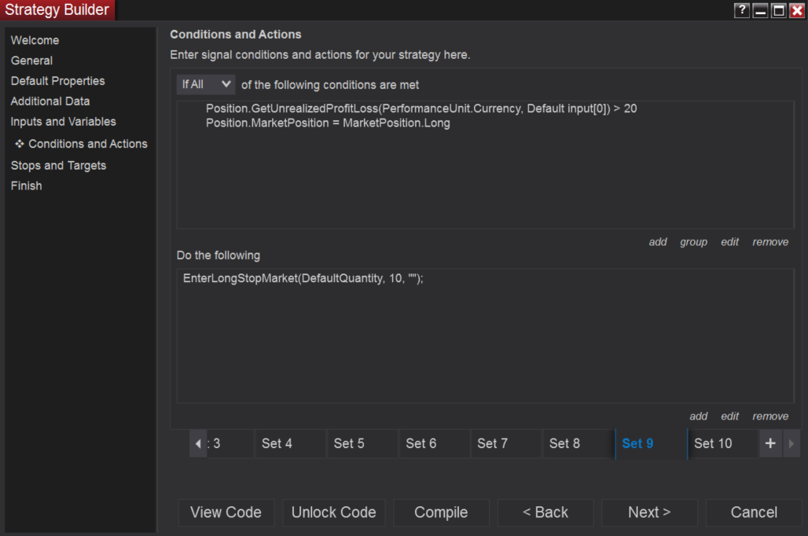Click the View Code button
Screen dimensions: 808x536
[x=226, y=512]
